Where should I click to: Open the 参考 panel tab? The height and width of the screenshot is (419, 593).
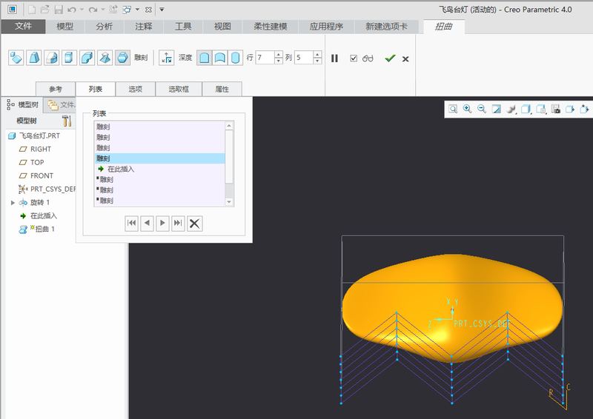point(56,89)
